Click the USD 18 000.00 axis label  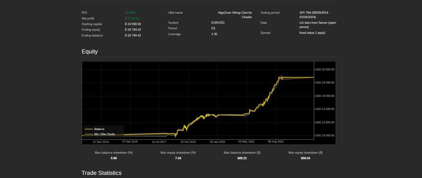(x=325, y=83)
